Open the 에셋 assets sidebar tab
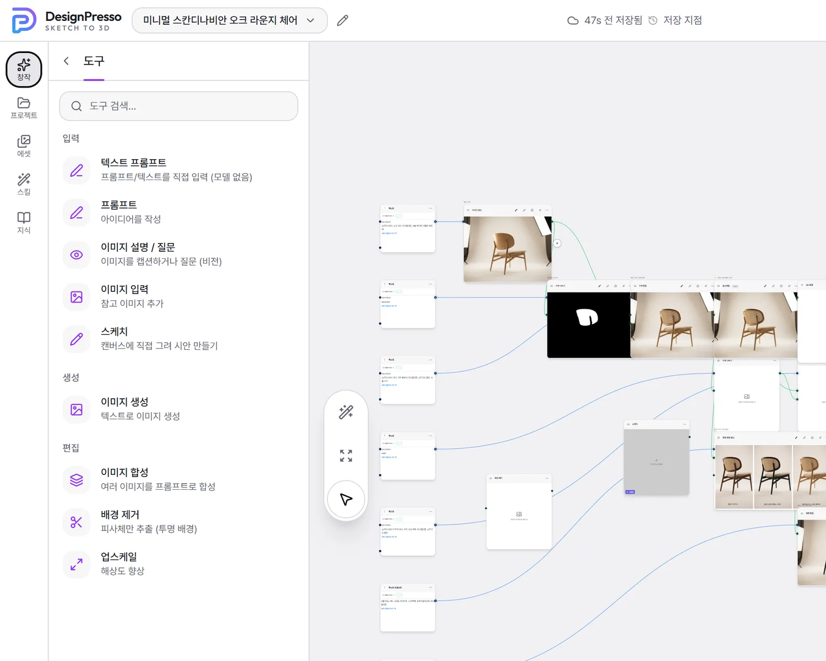Viewport: 826px width, 661px height. point(24,147)
